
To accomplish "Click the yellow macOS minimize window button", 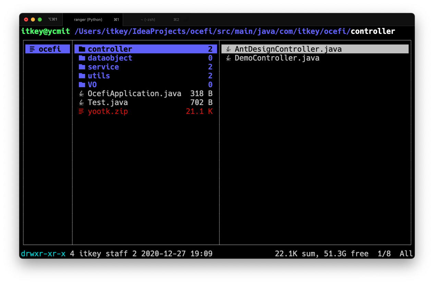I will point(33,20).
